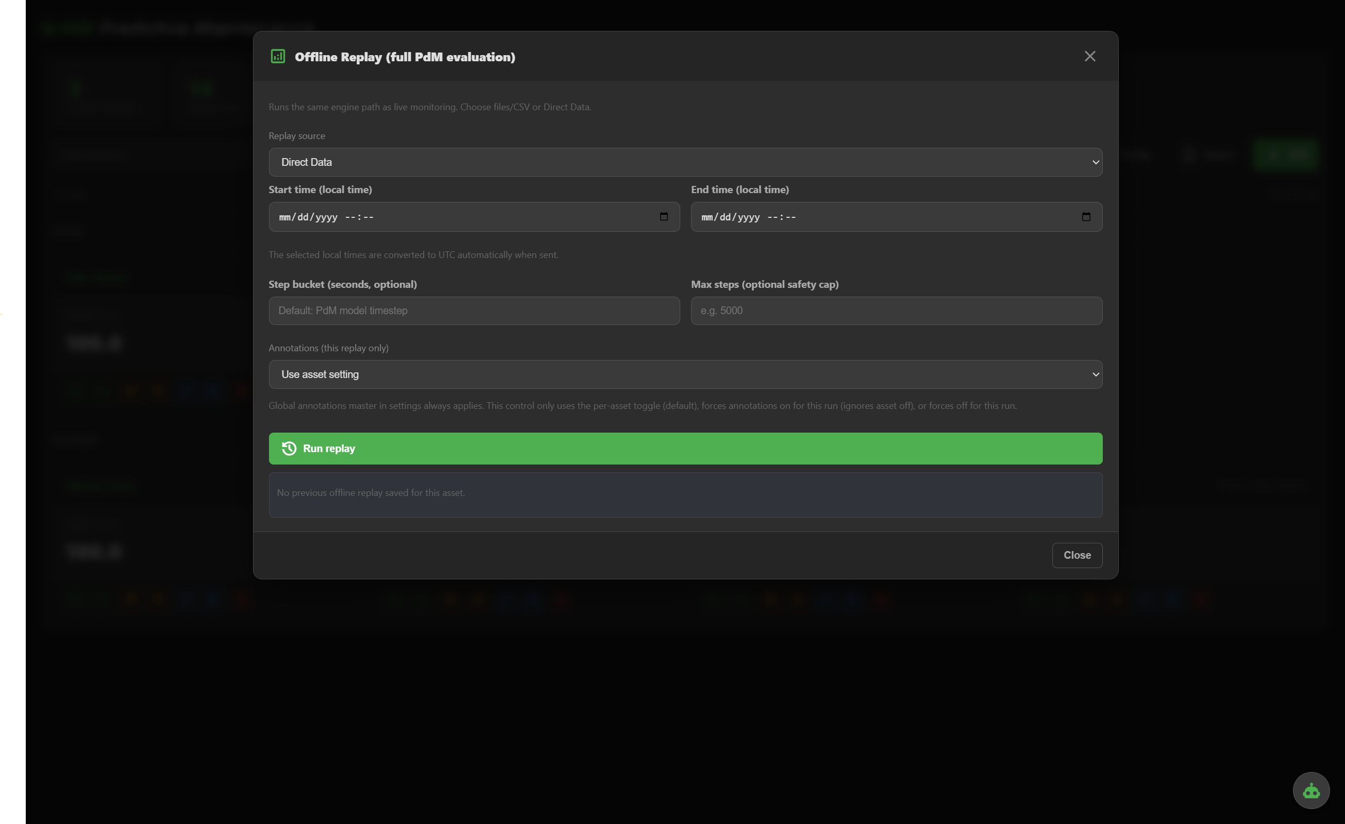This screenshot has height=824, width=1345.
Task: Click the Run replay button
Action: pyautogui.click(x=685, y=449)
